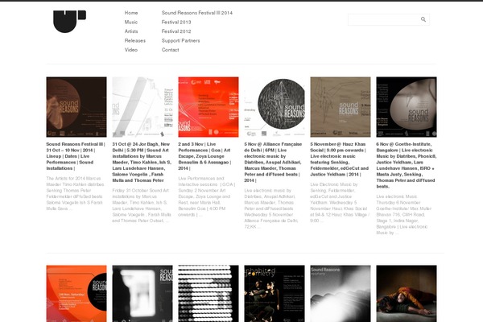
Task: Click excerpt 'Live electronic music by Diatribes, Anupal Adhikari'
Action: coord(271,208)
